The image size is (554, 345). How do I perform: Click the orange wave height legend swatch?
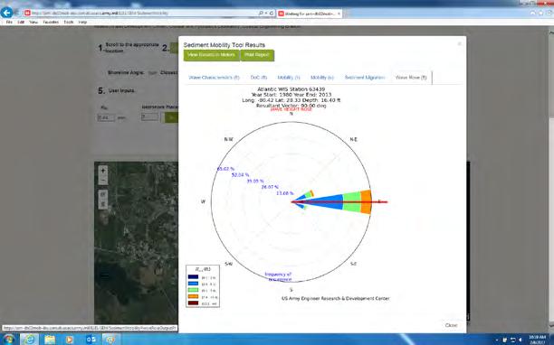click(193, 297)
